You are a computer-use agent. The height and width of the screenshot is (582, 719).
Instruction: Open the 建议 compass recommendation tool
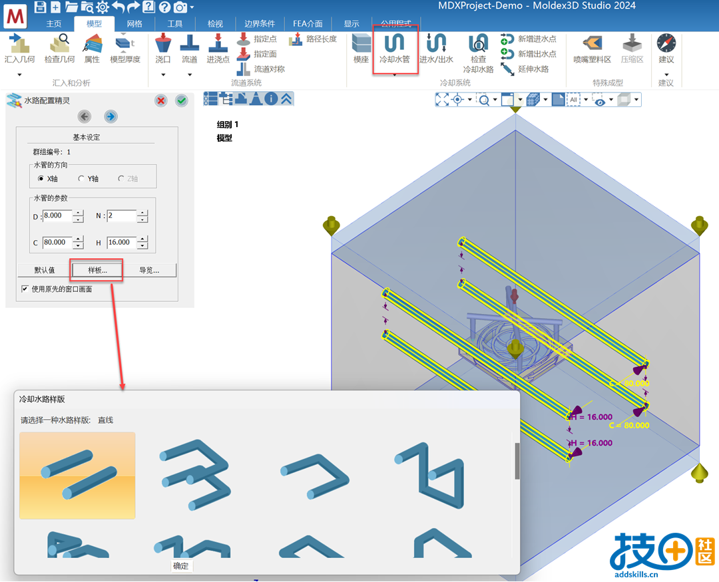tap(666, 49)
